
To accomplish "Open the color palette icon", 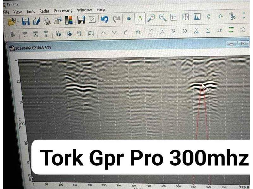I will coord(69,20).
